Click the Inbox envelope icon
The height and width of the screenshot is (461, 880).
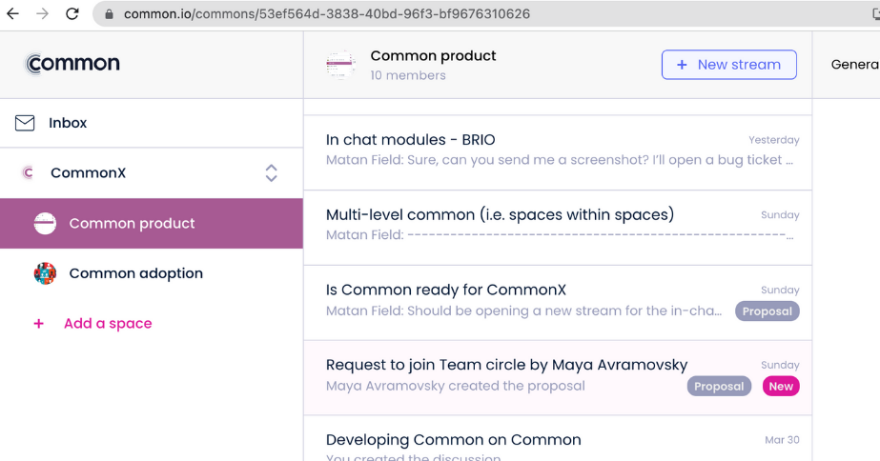click(25, 123)
